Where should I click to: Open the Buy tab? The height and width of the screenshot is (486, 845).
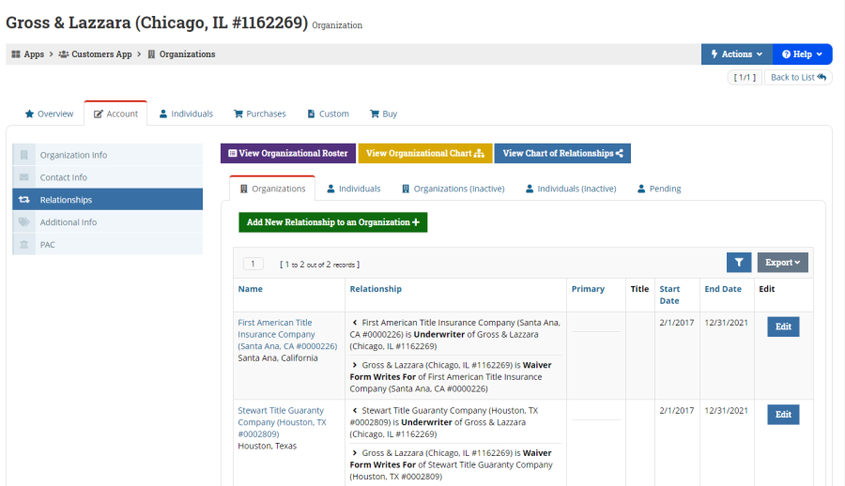click(x=383, y=114)
